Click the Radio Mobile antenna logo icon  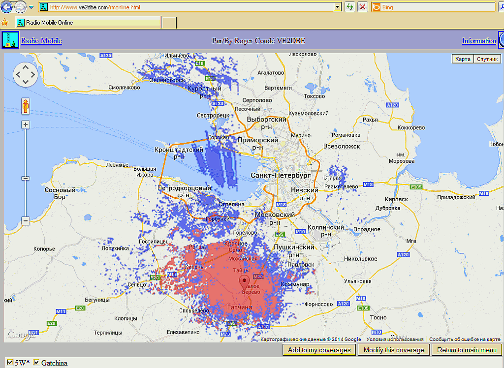coord(10,40)
